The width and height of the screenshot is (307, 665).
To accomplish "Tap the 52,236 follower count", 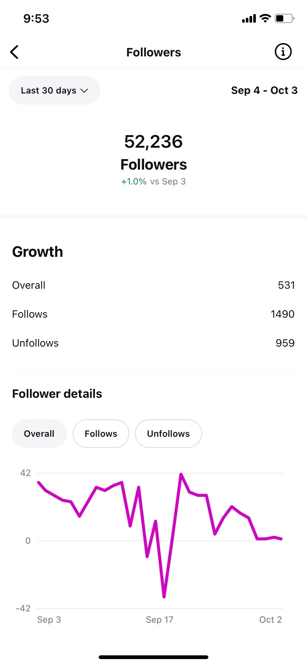I will click(153, 142).
